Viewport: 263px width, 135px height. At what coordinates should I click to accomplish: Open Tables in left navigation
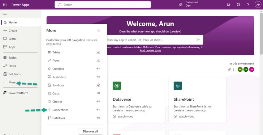click(x=20, y=58)
